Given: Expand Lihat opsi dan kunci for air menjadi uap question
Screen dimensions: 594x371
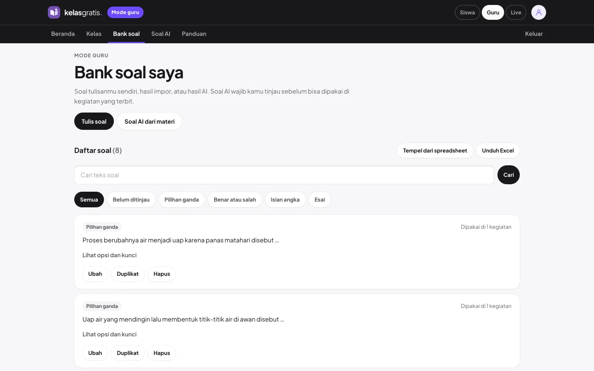Looking at the screenshot, I should point(109,255).
